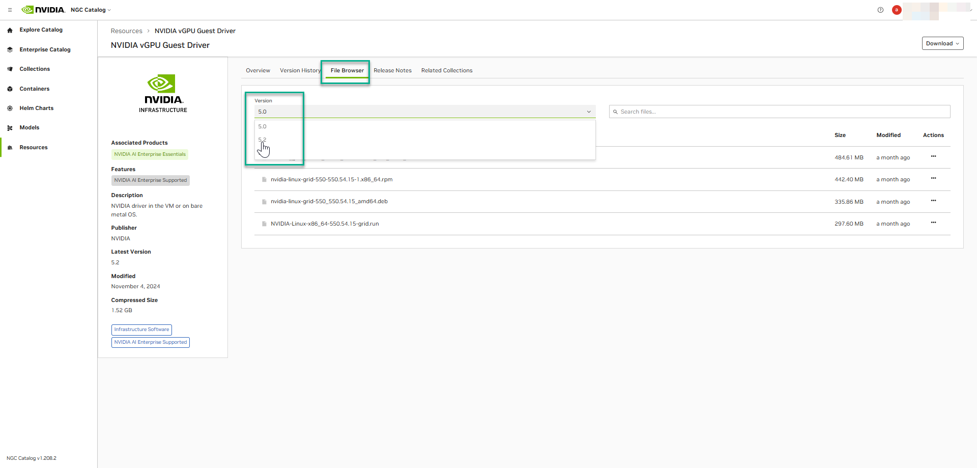Open Collections in sidebar
Screen dimensions: 977x468
pos(35,69)
